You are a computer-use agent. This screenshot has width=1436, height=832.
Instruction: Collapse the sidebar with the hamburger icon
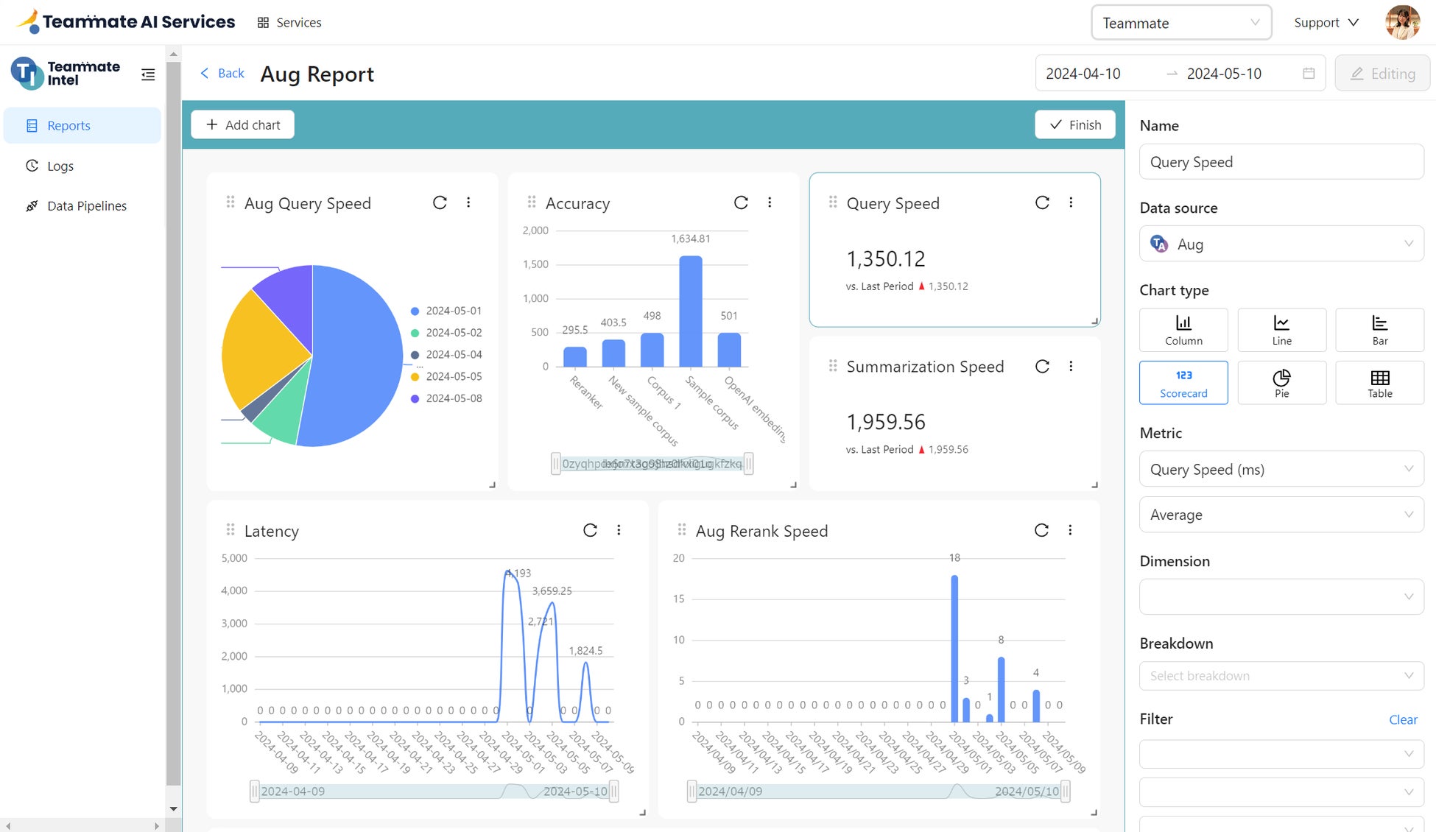[x=148, y=74]
